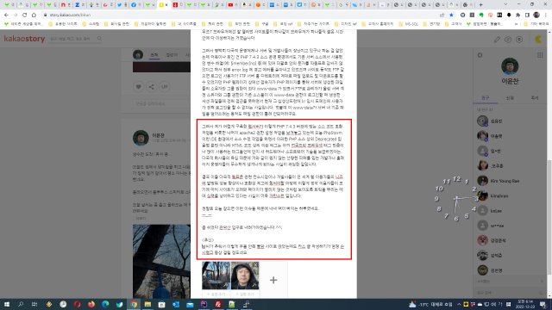Select the forest photo thumbnail in the editor
552x310 pixels.
pyautogui.click(x=216, y=276)
